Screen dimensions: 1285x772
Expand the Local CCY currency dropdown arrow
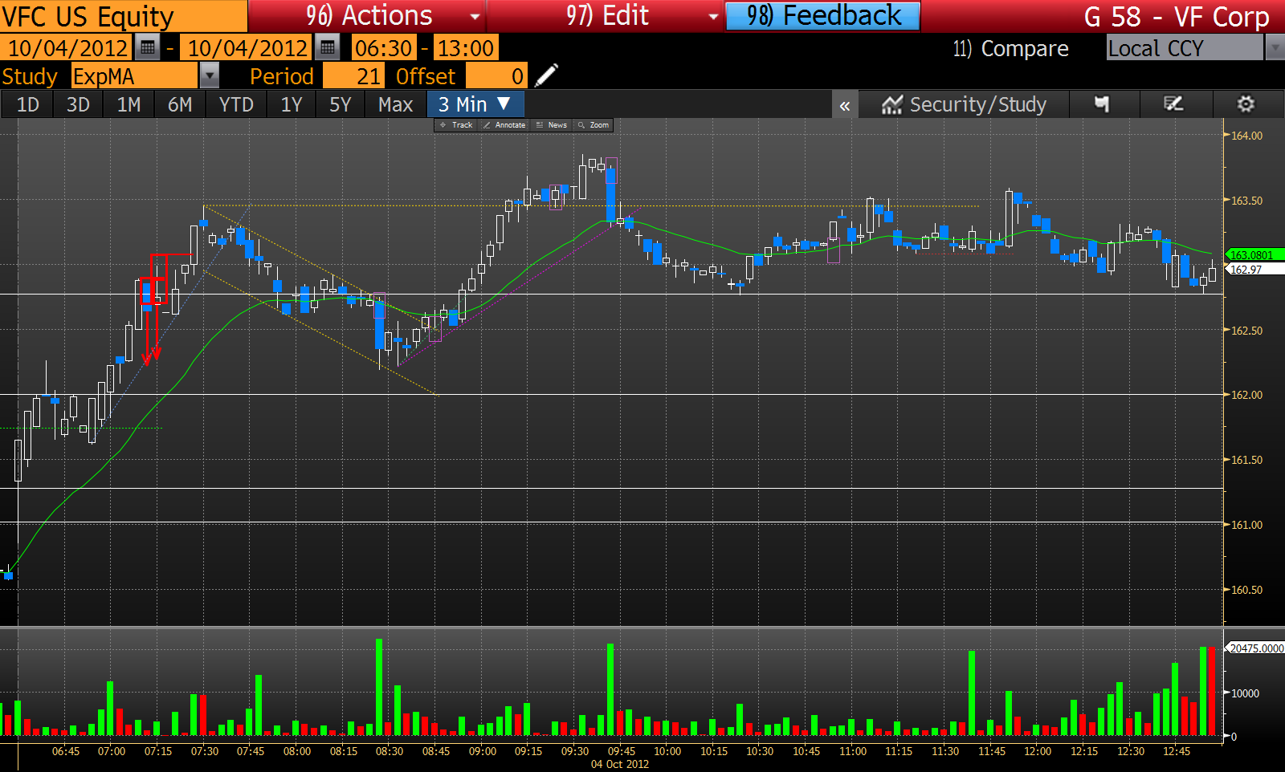coord(1275,48)
